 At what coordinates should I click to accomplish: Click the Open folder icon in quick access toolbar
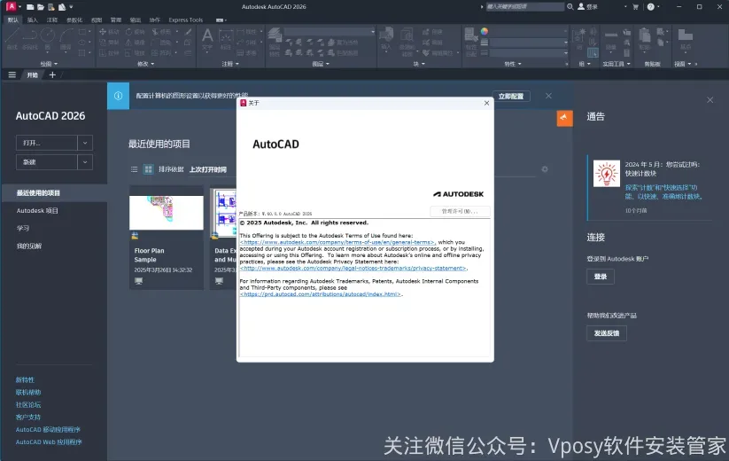tap(41, 7)
